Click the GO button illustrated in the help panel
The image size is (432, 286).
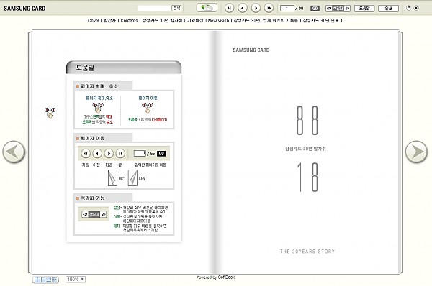[x=161, y=154]
